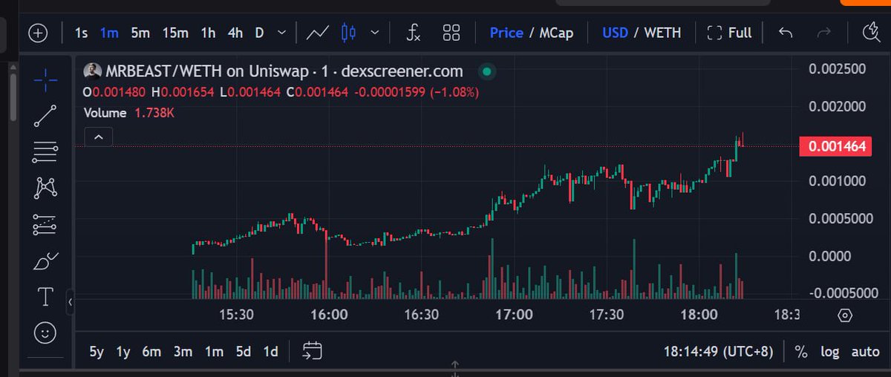
Task: Open the timeframe dropdown chevron
Action: 281,33
